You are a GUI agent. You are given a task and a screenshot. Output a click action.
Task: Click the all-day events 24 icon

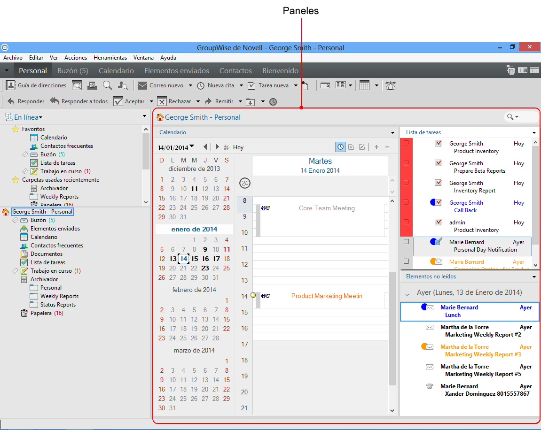[244, 183]
